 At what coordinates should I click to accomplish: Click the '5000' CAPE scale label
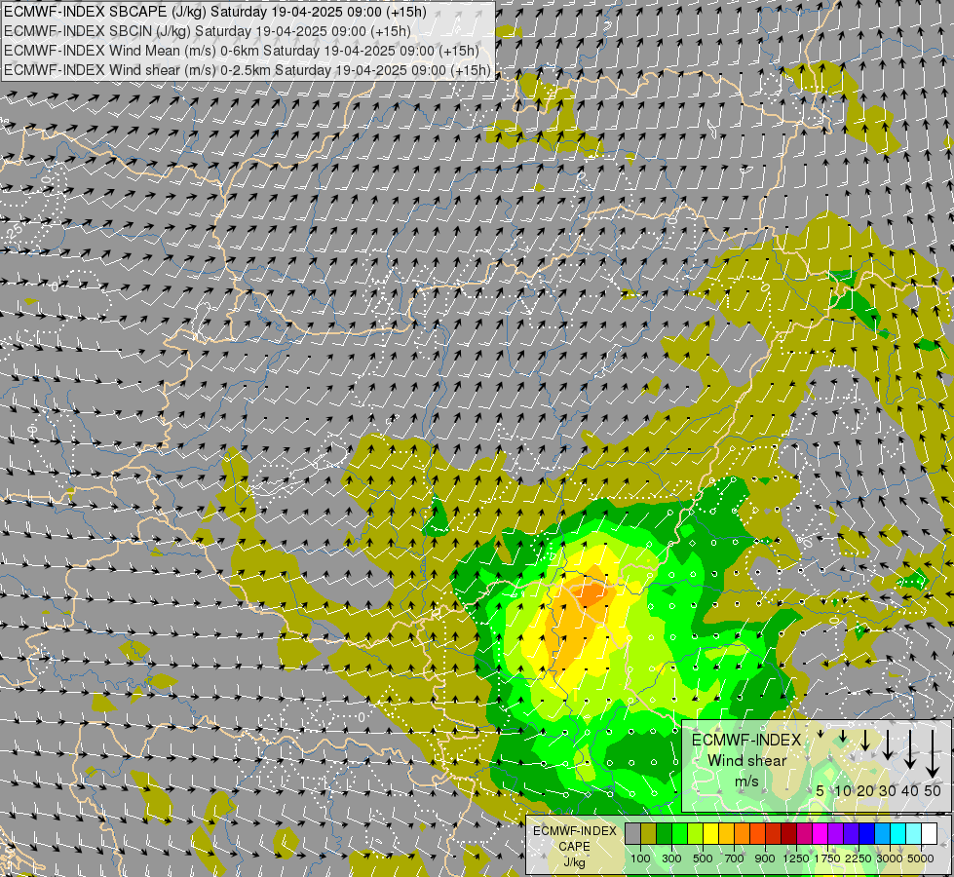(921, 858)
